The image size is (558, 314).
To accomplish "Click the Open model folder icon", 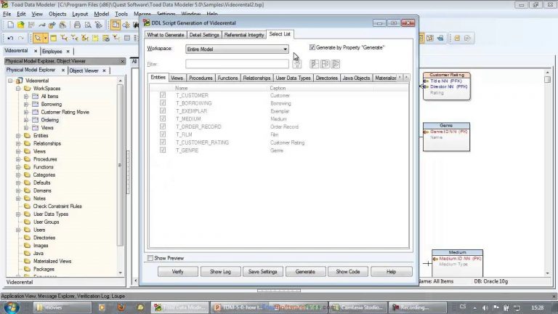I will click(20, 25).
